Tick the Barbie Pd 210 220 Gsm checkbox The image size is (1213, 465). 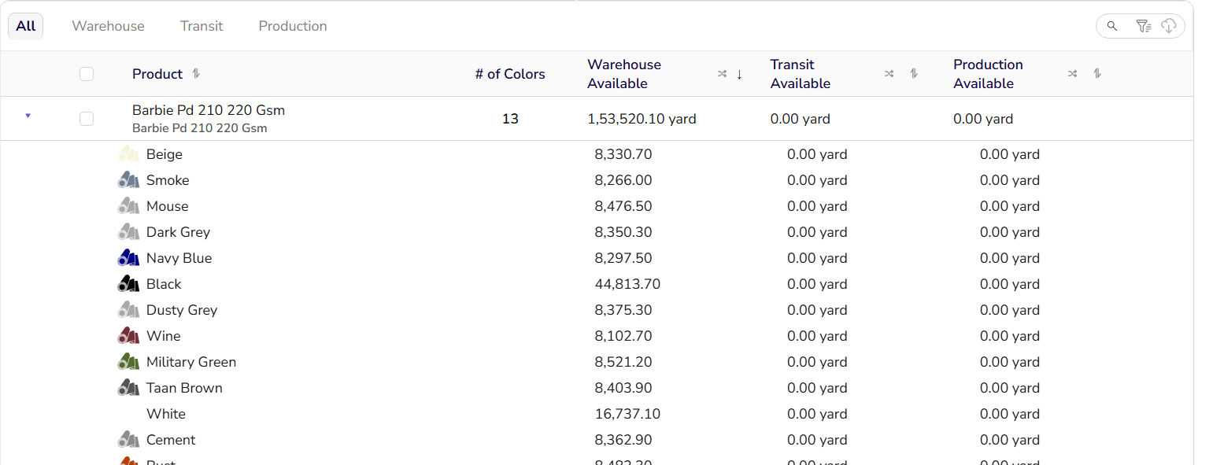click(87, 119)
